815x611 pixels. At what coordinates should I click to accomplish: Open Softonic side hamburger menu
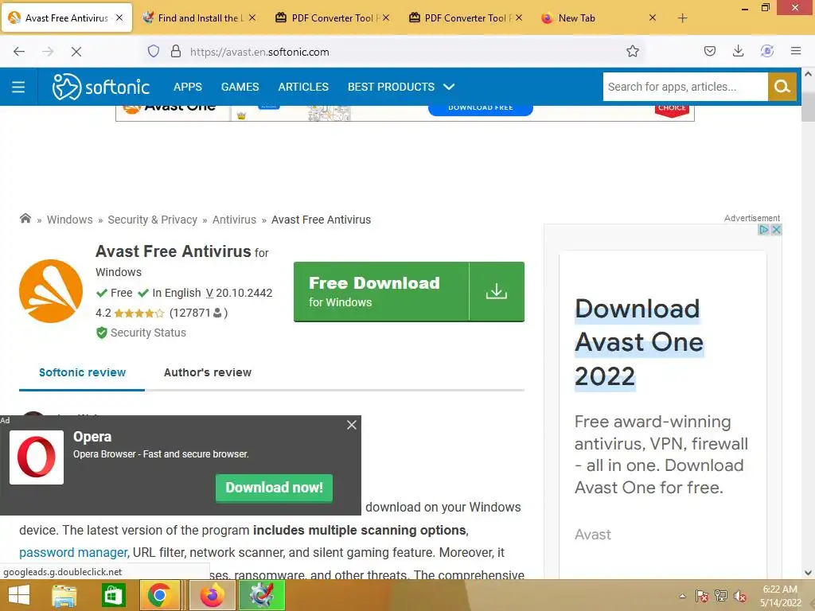pos(18,87)
